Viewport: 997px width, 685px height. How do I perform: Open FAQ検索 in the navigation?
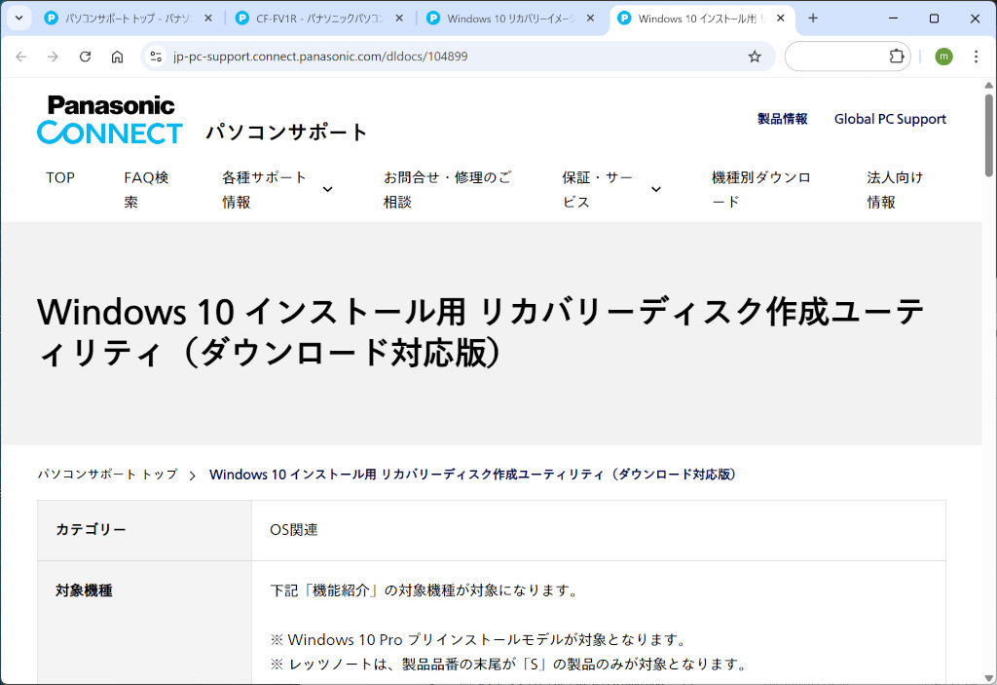[x=146, y=190]
